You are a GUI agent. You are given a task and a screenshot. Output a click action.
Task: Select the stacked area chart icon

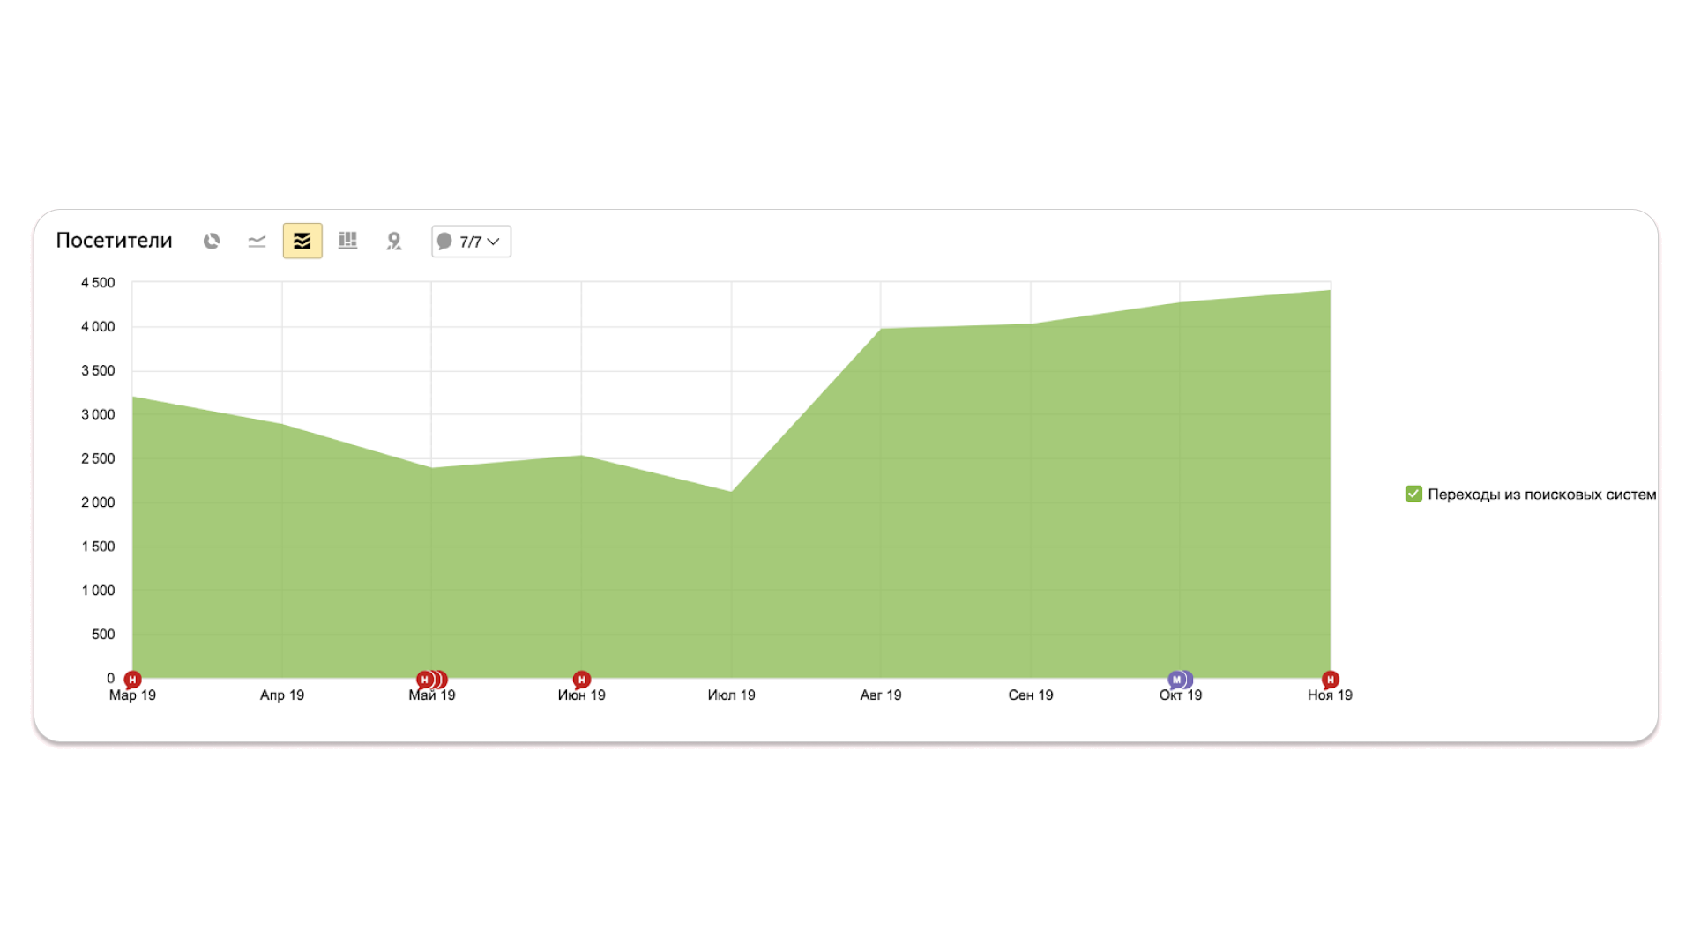[x=302, y=241]
